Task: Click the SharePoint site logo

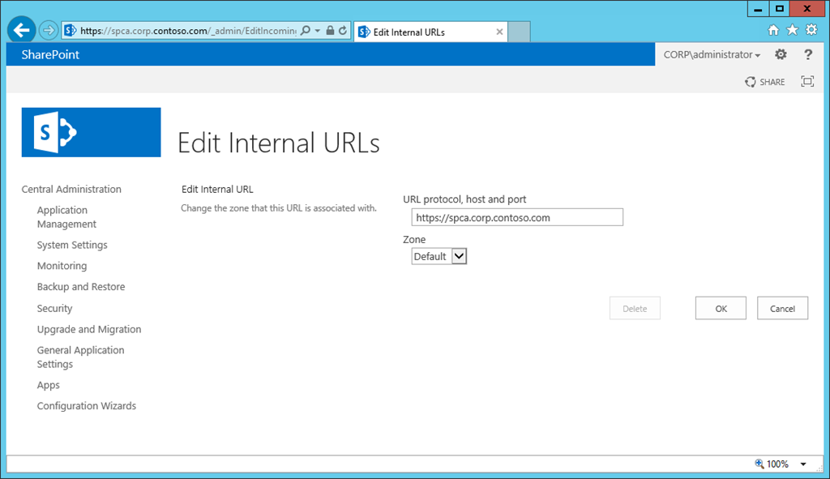Action: tap(91, 132)
